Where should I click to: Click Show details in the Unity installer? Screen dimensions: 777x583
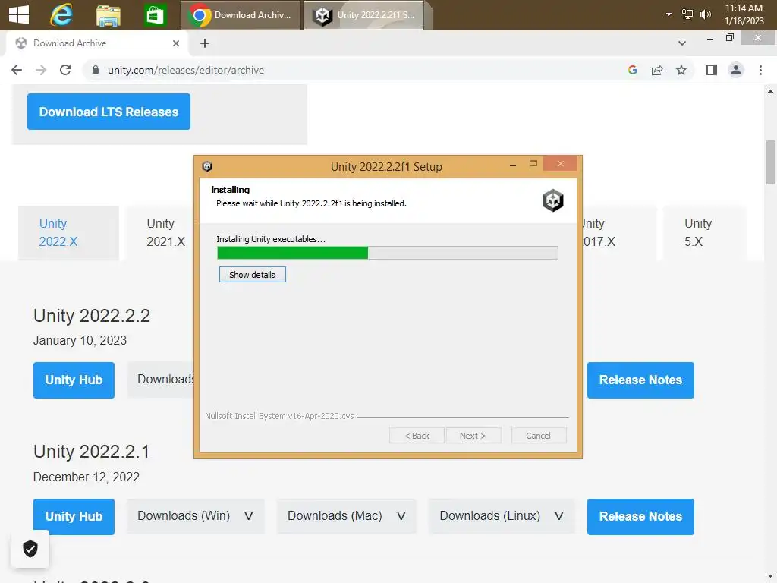(252, 275)
